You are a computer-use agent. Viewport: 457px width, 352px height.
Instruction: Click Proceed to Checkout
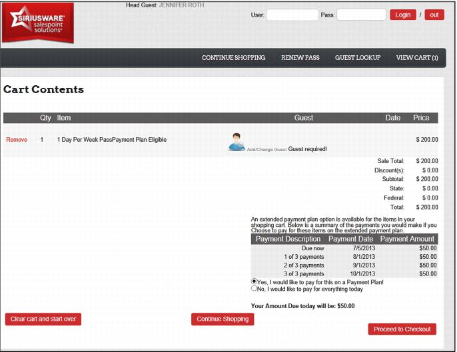click(402, 329)
